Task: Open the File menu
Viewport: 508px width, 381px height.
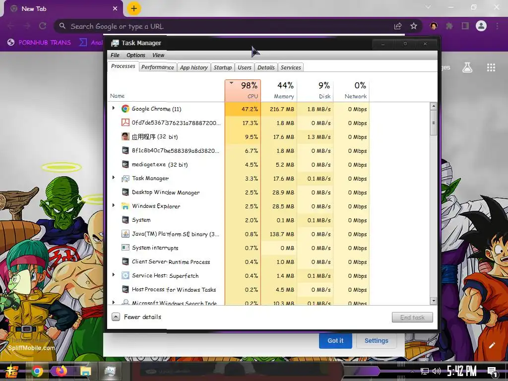Action: point(115,55)
